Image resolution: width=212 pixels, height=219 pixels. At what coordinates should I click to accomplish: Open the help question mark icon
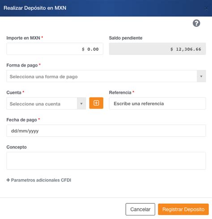pyautogui.click(x=196, y=23)
